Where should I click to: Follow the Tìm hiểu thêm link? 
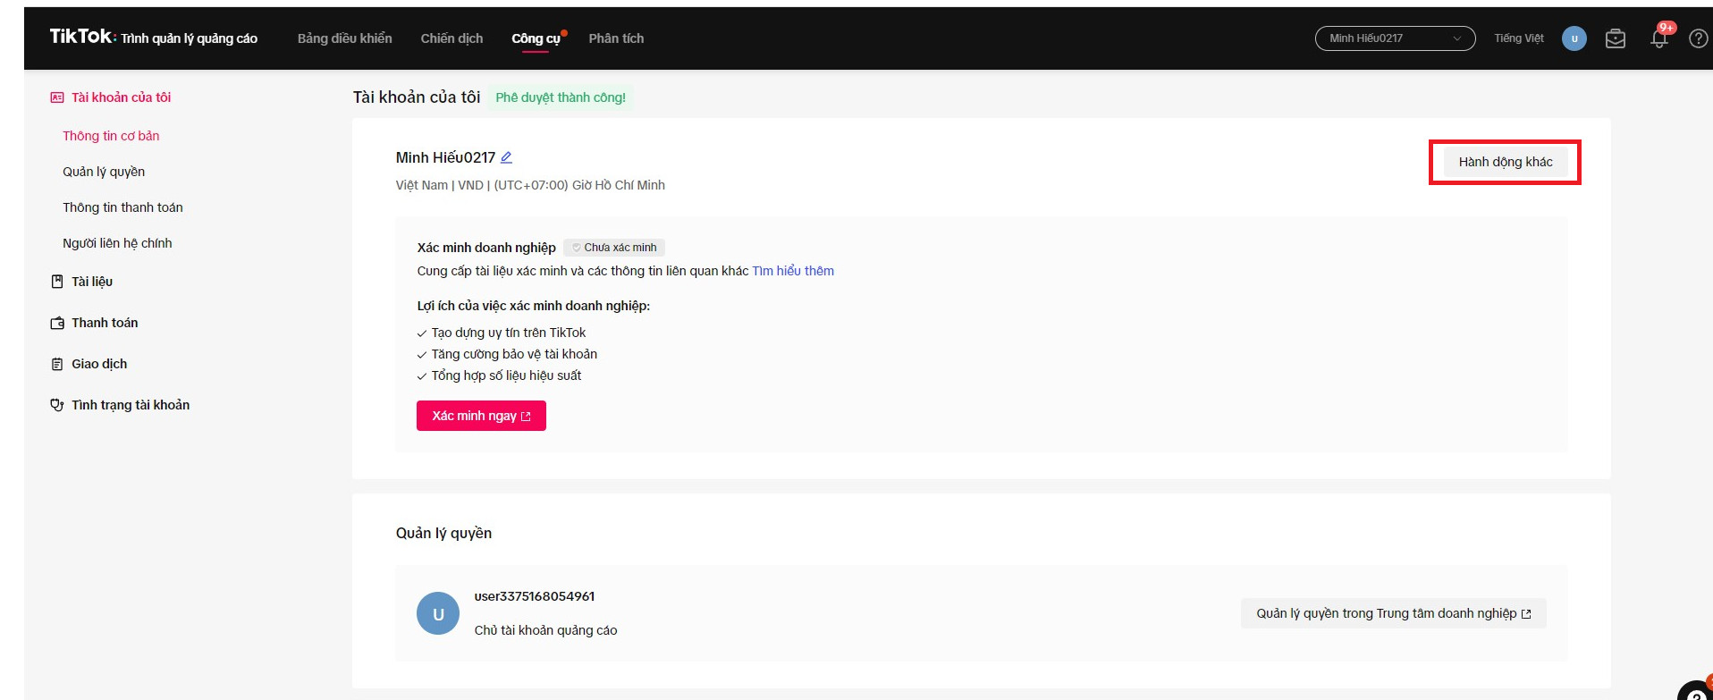click(x=793, y=271)
